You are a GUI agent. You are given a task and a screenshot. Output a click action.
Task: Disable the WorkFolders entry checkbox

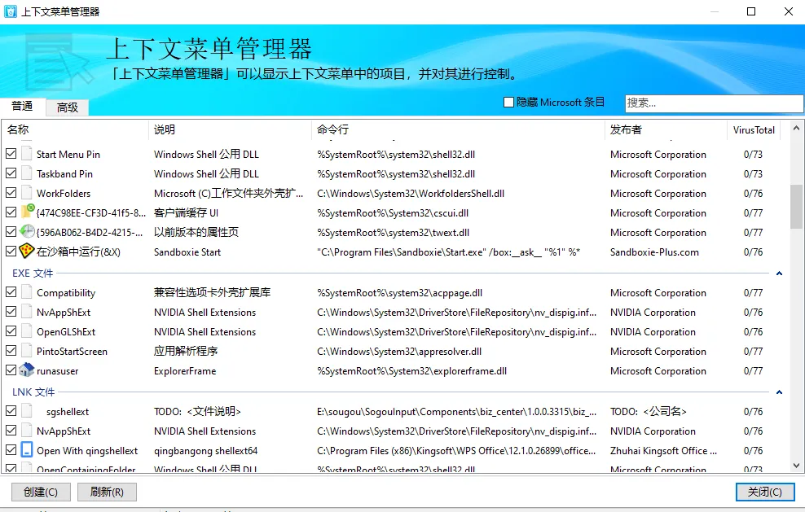pyautogui.click(x=11, y=192)
